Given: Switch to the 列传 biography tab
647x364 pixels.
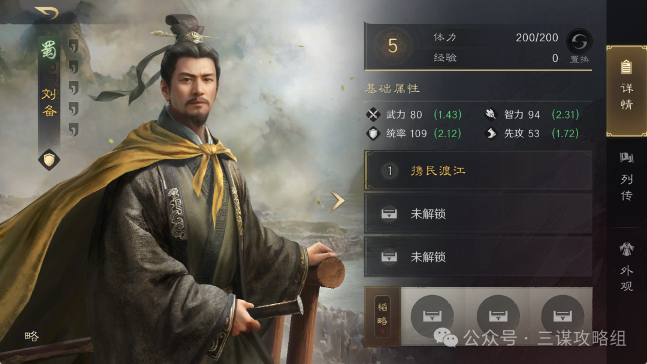Looking at the screenshot, I should tap(627, 177).
